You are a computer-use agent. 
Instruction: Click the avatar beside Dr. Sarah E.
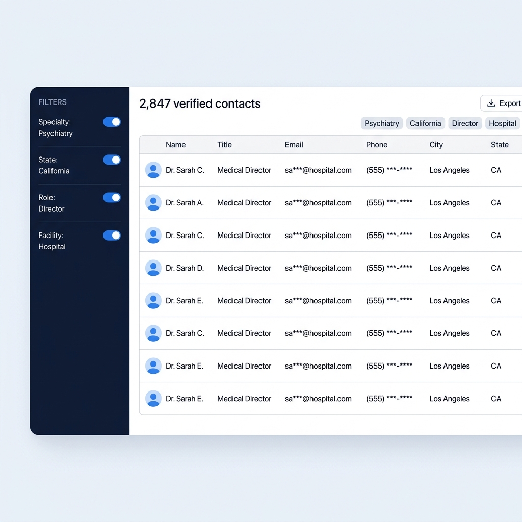(153, 301)
